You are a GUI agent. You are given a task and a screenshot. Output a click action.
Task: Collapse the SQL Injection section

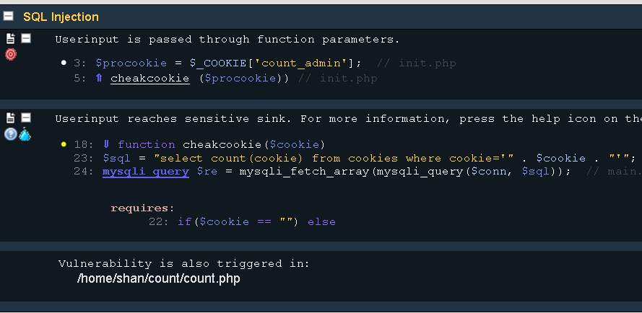pos(8,16)
